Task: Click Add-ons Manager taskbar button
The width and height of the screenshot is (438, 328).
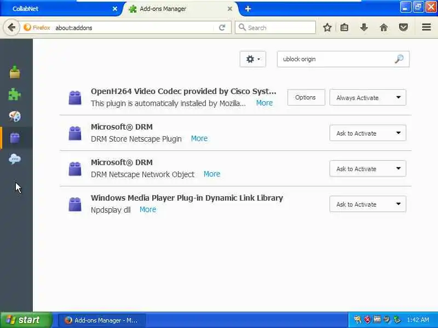Action: click(x=101, y=320)
